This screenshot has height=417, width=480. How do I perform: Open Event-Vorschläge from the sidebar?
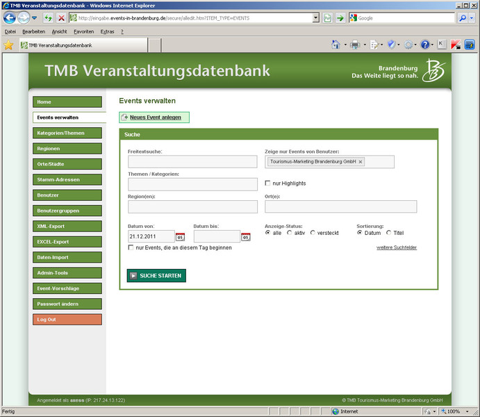67,288
